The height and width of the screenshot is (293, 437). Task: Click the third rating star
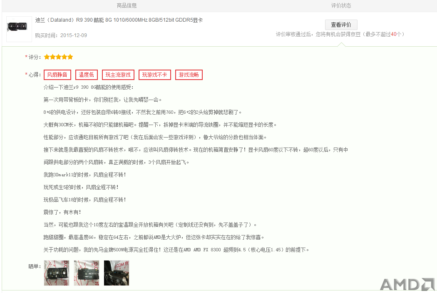(59, 57)
